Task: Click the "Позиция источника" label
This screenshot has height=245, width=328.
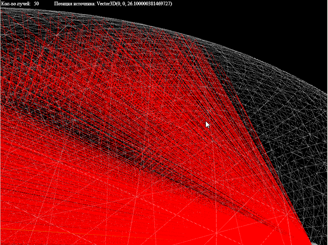Action: pyautogui.click(x=75, y=4)
